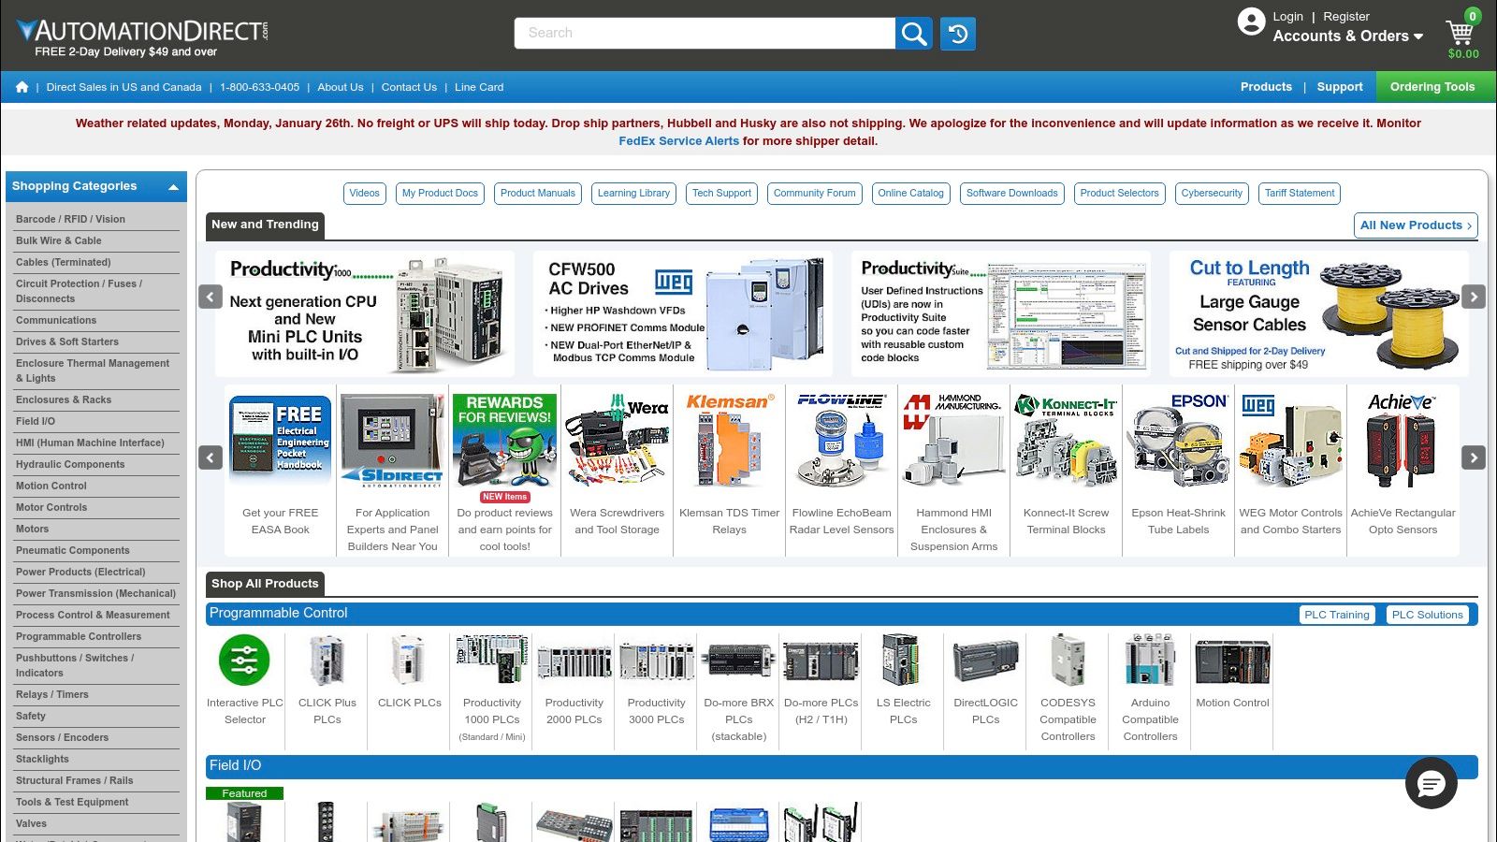
Task: Launch the Interactive PLC Selector icon
Action: point(244,660)
